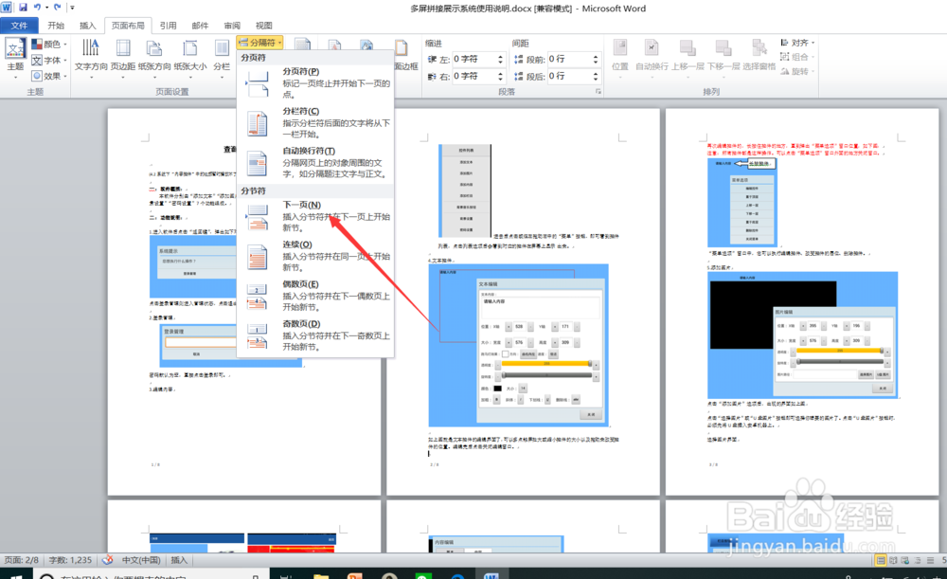Choose 自动换行符(T) text wrapping break
The height and width of the screenshot is (579, 947).
tap(315, 163)
